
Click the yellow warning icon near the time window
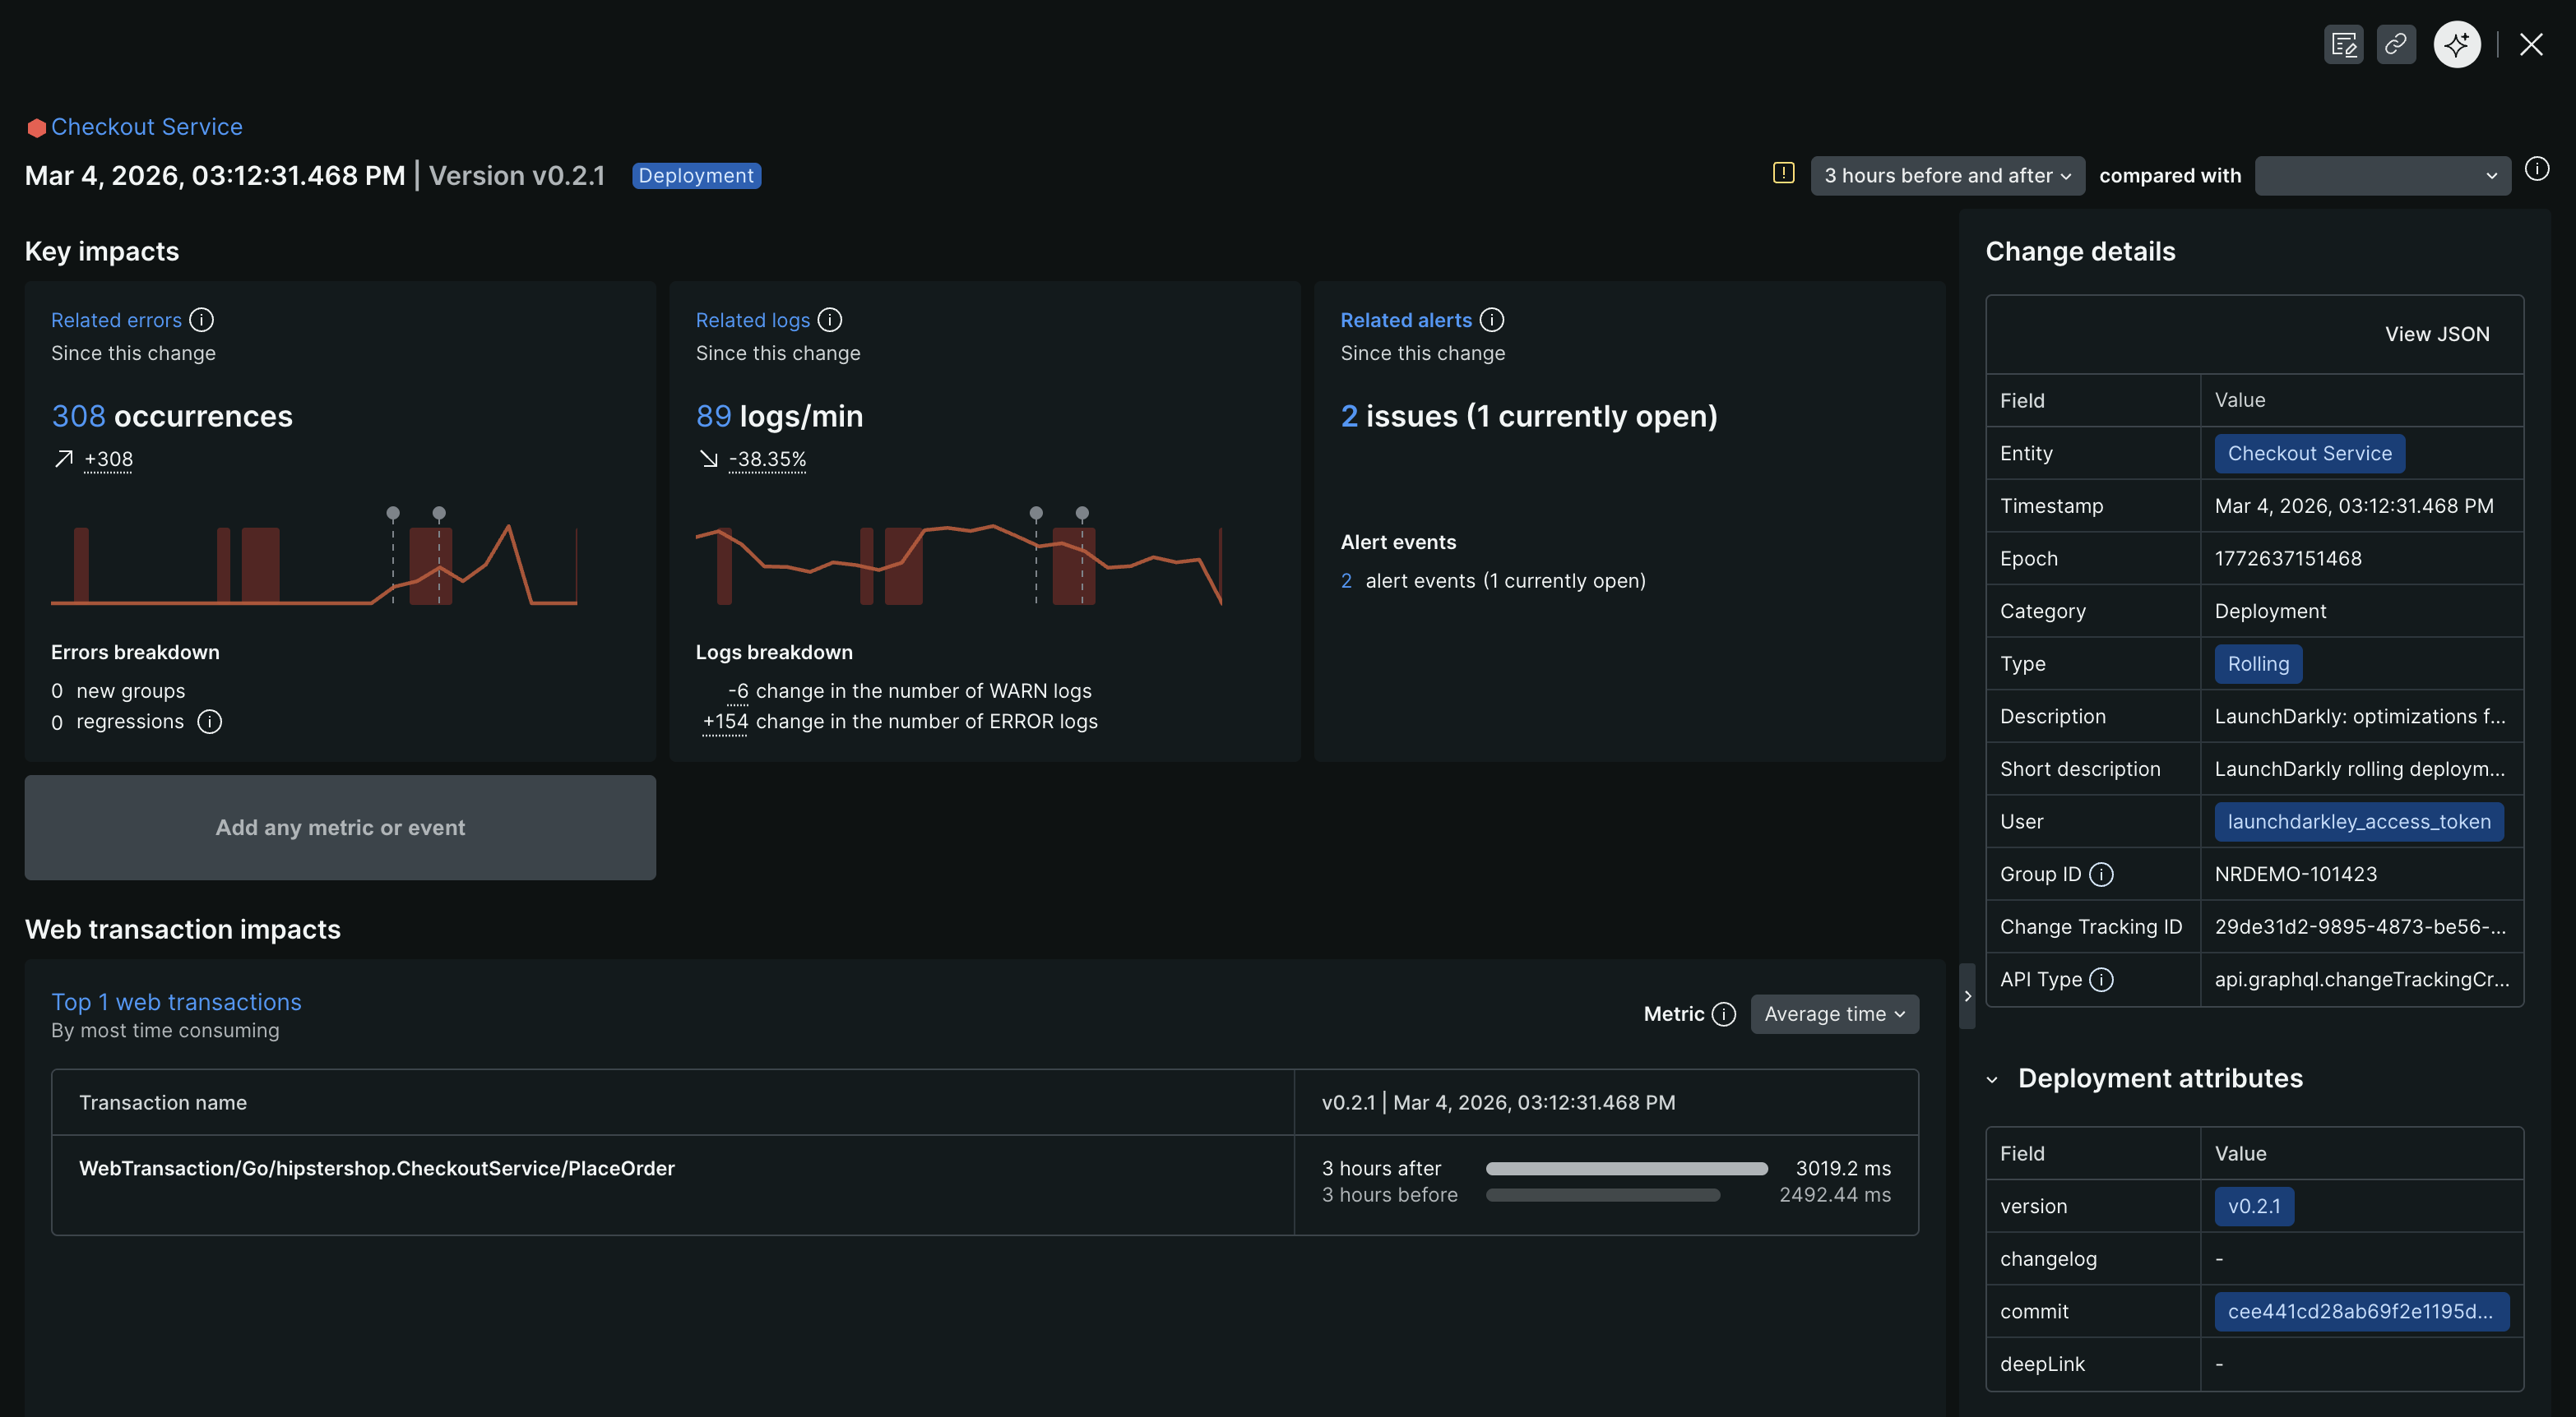1783,173
